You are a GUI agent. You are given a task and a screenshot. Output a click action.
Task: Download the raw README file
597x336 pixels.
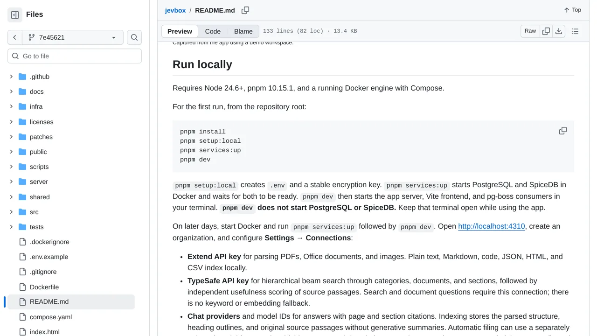point(559,31)
